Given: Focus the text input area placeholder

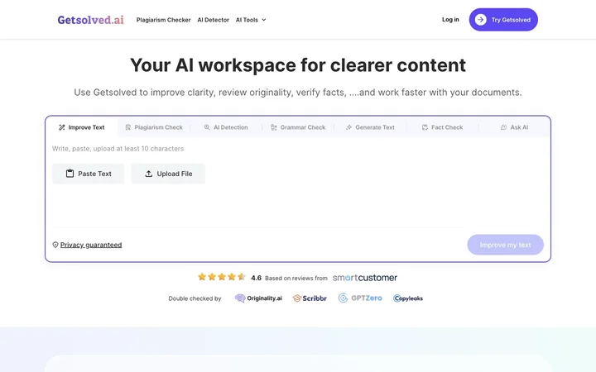Looking at the screenshot, I should pyautogui.click(x=118, y=149).
